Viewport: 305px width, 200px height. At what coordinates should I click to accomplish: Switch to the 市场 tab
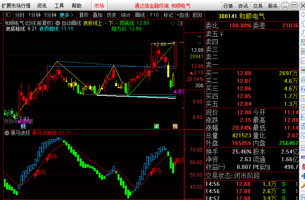pos(99,6)
